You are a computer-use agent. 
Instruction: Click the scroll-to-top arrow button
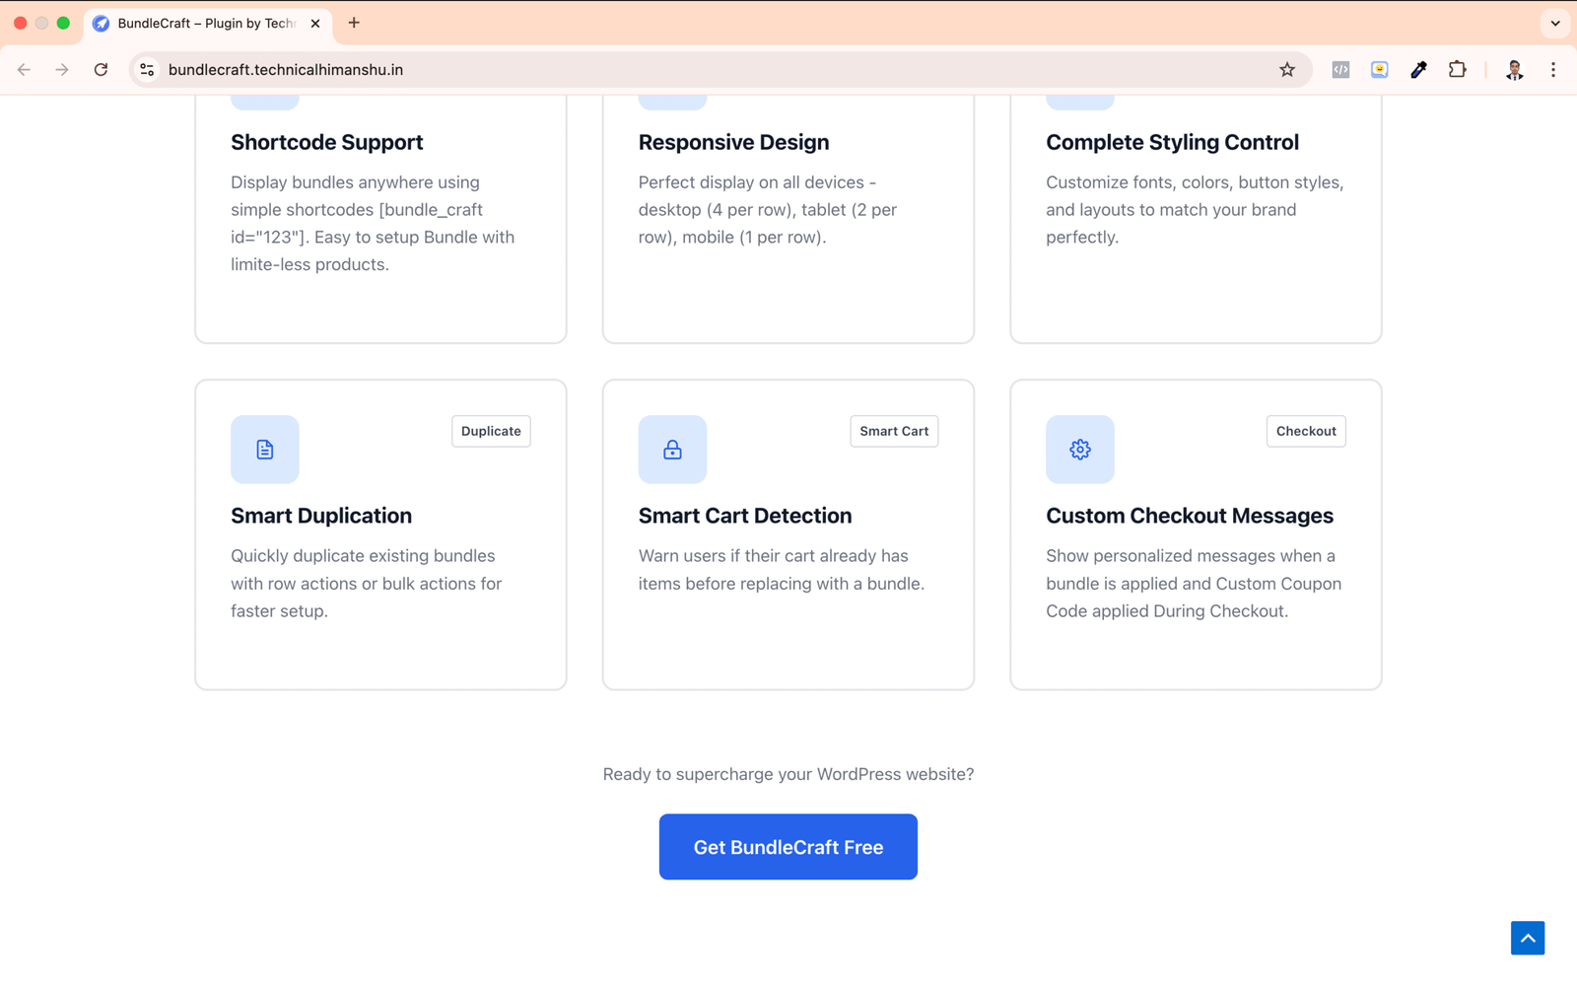[x=1527, y=938]
